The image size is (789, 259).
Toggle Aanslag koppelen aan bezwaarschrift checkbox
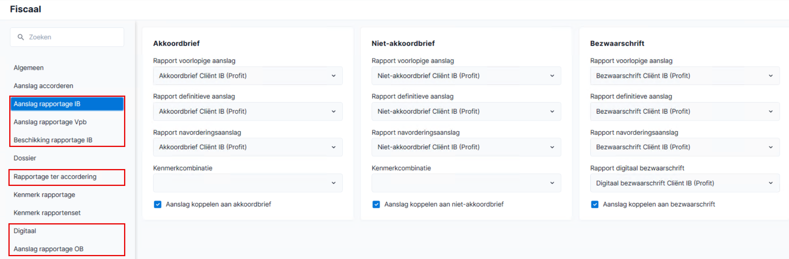point(595,204)
